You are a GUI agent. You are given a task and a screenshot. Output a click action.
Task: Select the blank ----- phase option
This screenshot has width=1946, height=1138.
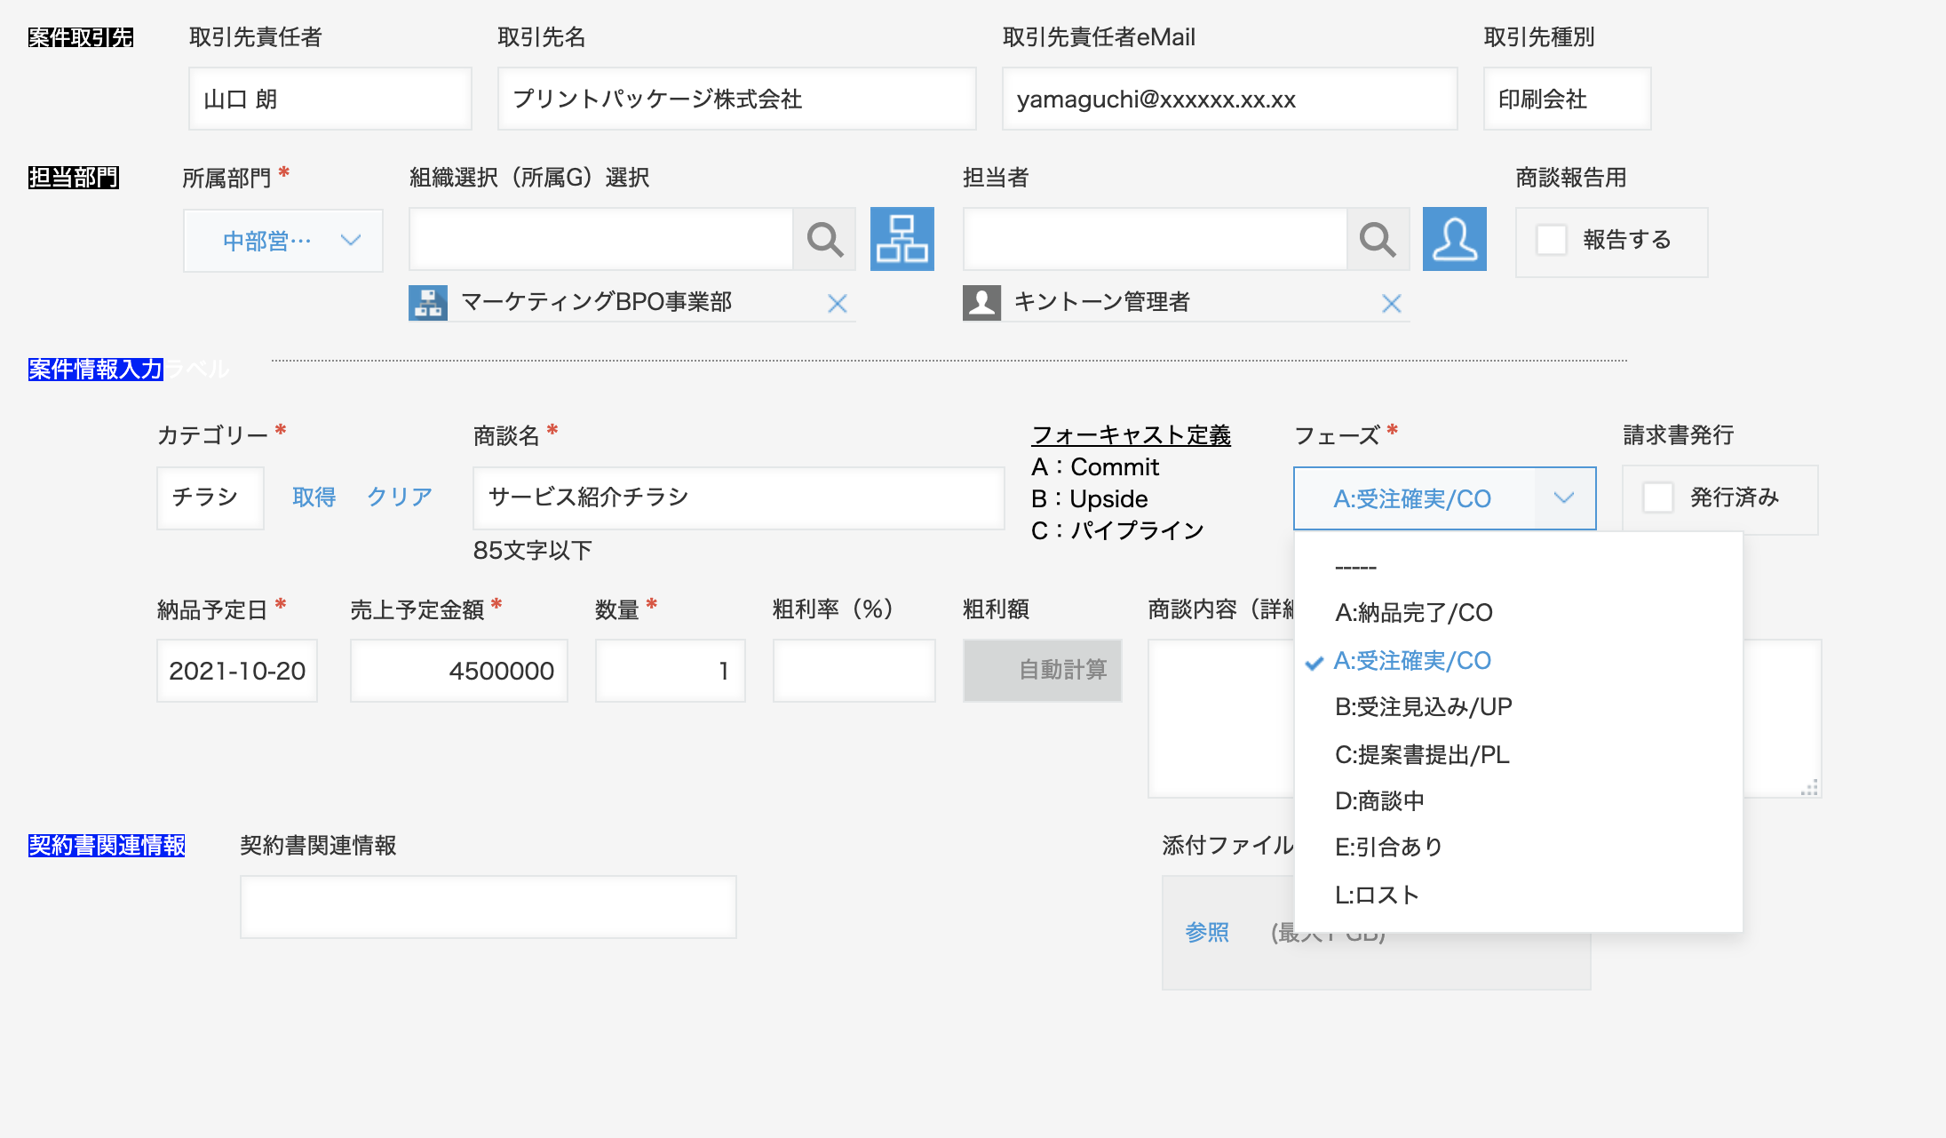[x=1518, y=567]
